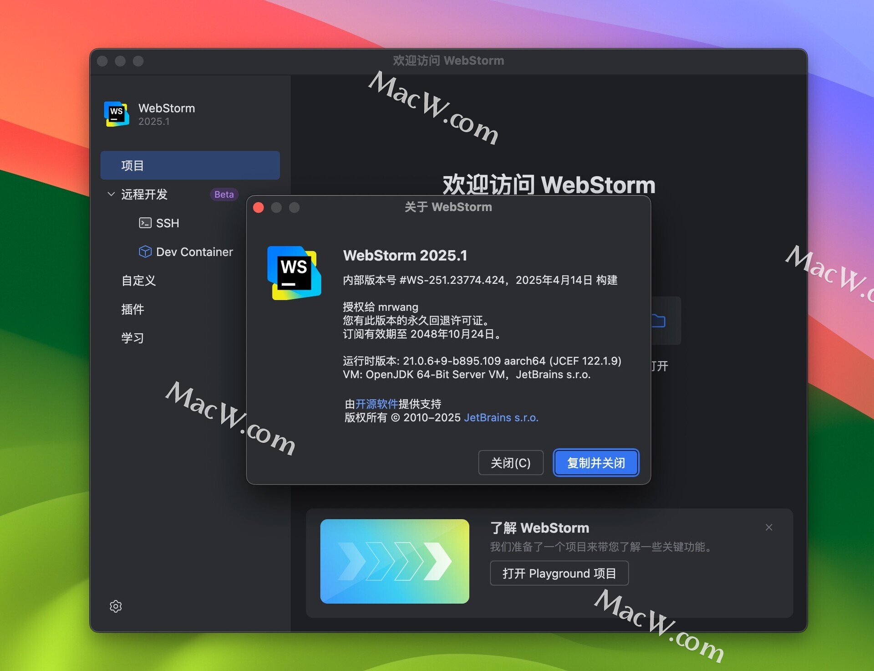The width and height of the screenshot is (874, 671).
Task: Click the folder icon behind the About dialog
Action: [659, 321]
